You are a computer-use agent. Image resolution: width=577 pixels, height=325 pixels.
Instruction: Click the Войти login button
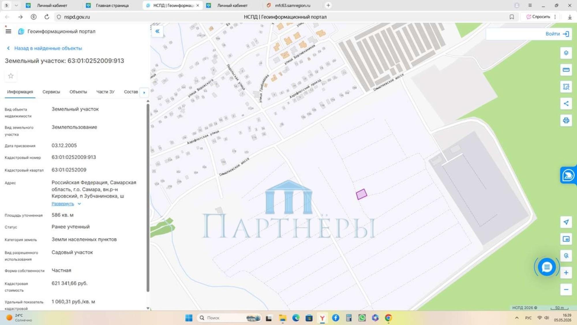point(557,34)
